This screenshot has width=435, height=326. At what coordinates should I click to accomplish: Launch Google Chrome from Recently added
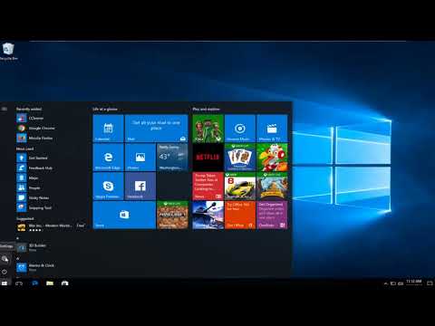tap(52, 128)
